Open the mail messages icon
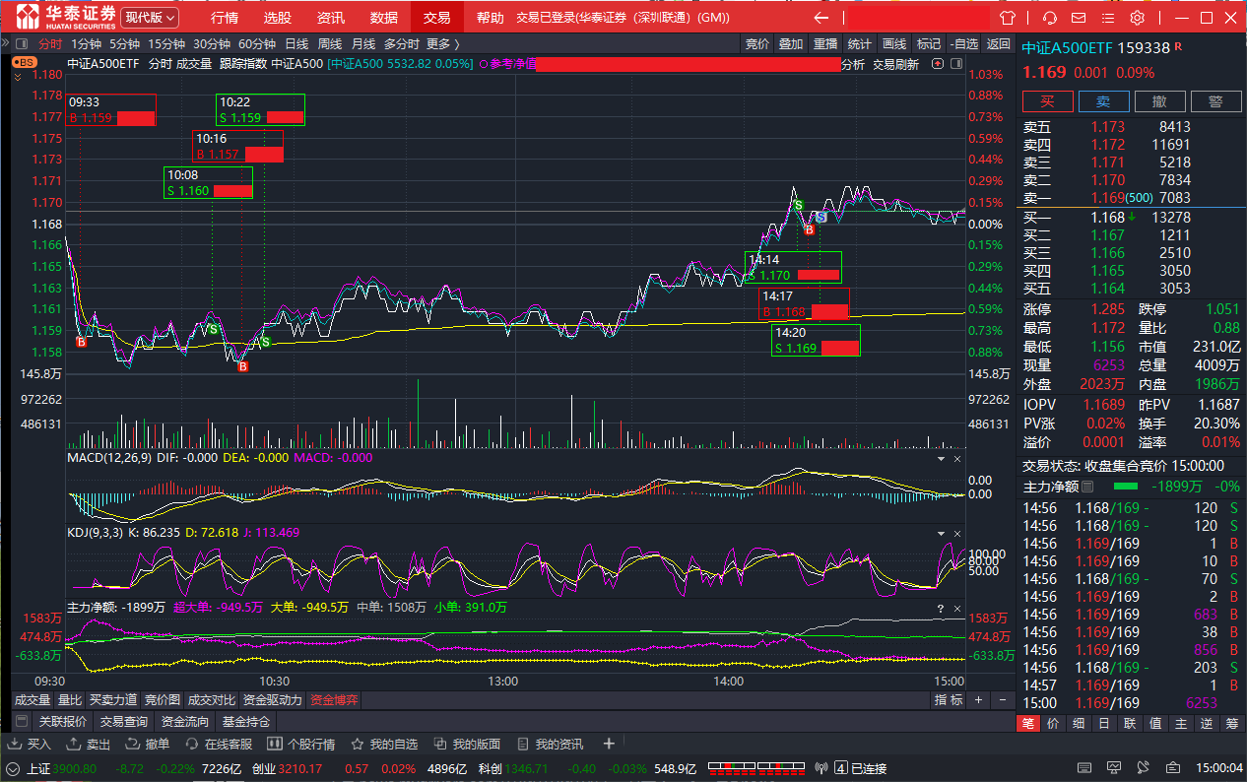Screen dimensions: 1247x782 pos(1081,18)
